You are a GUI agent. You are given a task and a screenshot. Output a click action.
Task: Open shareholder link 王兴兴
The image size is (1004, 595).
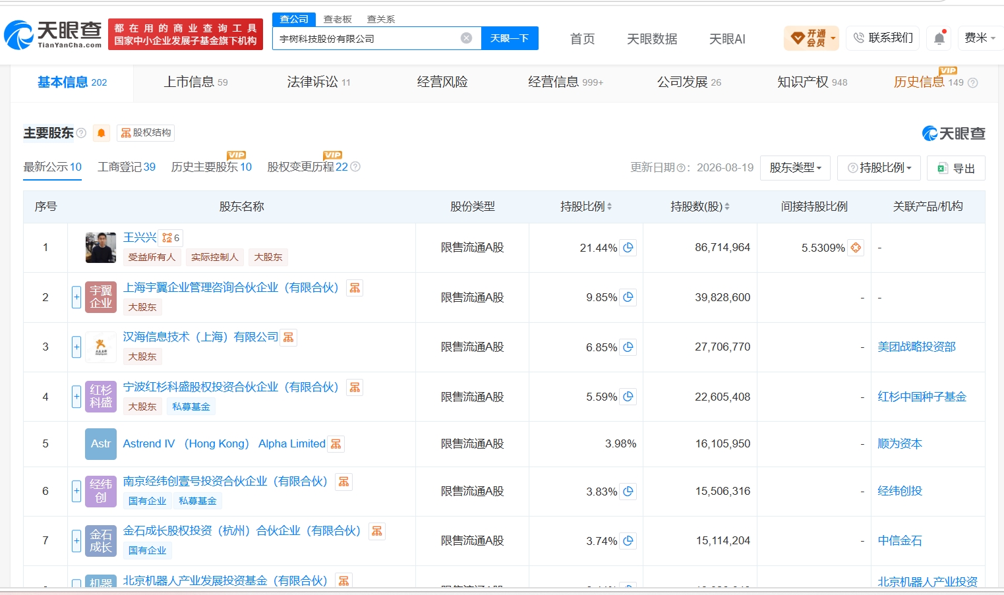click(140, 238)
